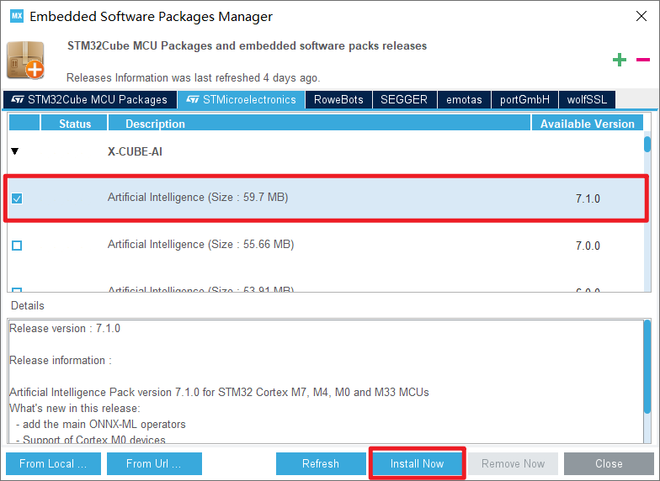The image size is (660, 481).
Task: Select the STMicroelectronics tab
Action: (241, 99)
